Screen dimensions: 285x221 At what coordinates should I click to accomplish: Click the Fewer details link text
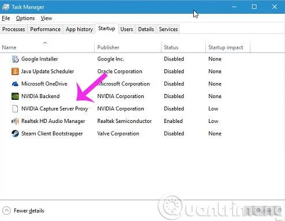(x=29, y=211)
